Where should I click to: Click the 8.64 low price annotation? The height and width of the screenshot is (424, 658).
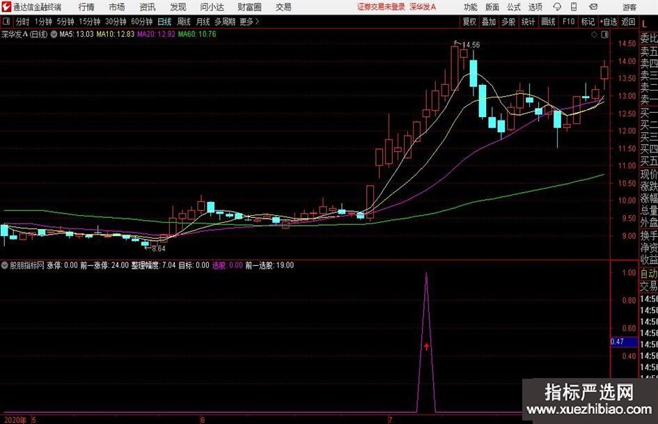coord(159,249)
